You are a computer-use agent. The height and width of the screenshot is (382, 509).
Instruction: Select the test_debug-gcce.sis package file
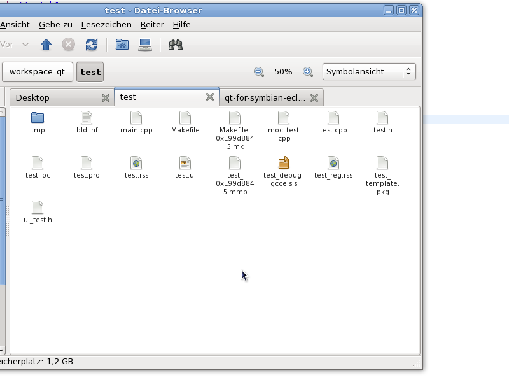click(x=284, y=164)
